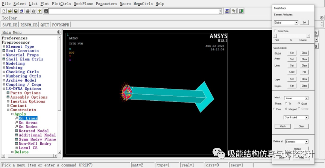Open Parts Options under LS-DYNA Options

click(25, 93)
